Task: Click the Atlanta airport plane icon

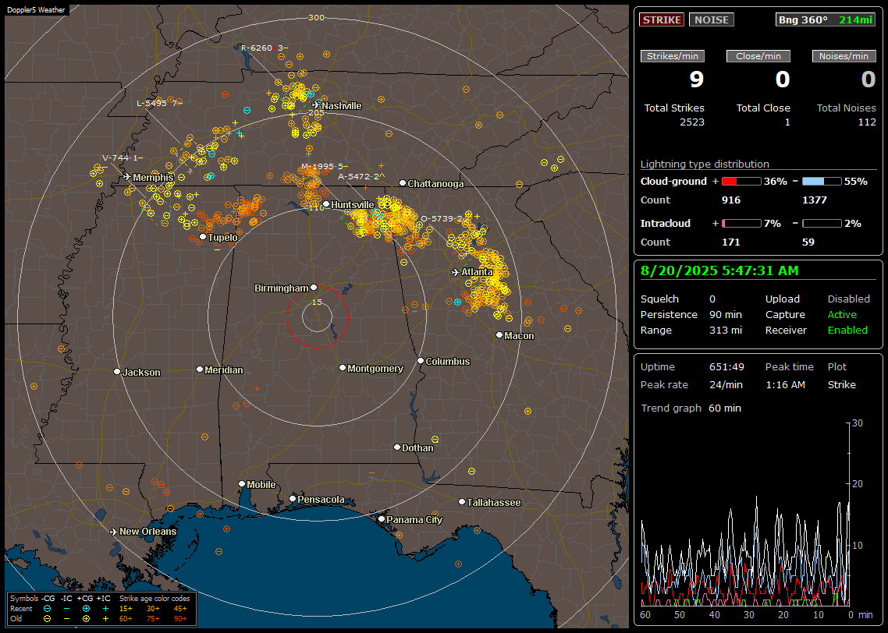Action: coord(456,272)
